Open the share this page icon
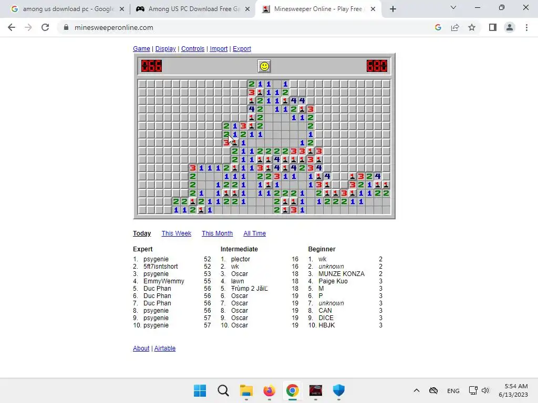This screenshot has width=538, height=403. coord(455,27)
